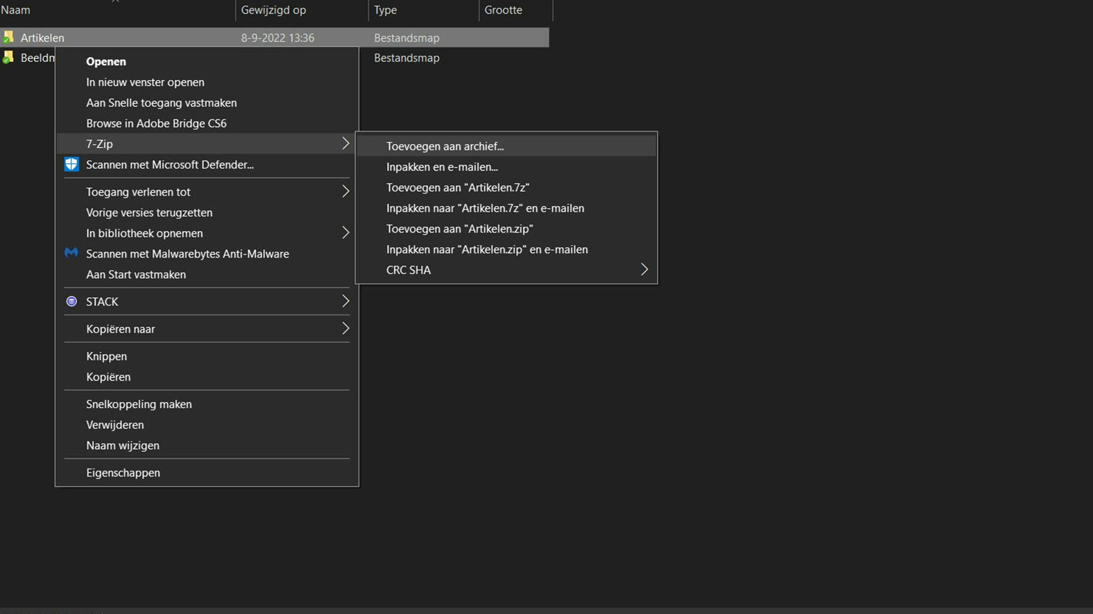This screenshot has width=1093, height=614.
Task: Click the Malwarebytes logo icon
Action: point(71,254)
